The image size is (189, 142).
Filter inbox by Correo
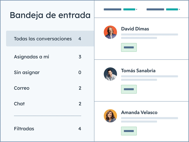(x=47, y=88)
